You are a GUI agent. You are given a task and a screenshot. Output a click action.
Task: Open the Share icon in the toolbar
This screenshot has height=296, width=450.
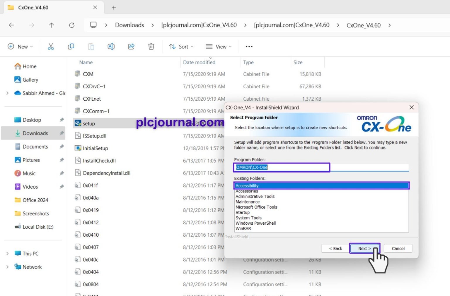click(131, 46)
